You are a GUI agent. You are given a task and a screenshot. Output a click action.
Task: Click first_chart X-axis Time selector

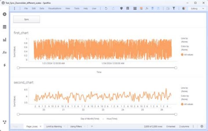99,72
